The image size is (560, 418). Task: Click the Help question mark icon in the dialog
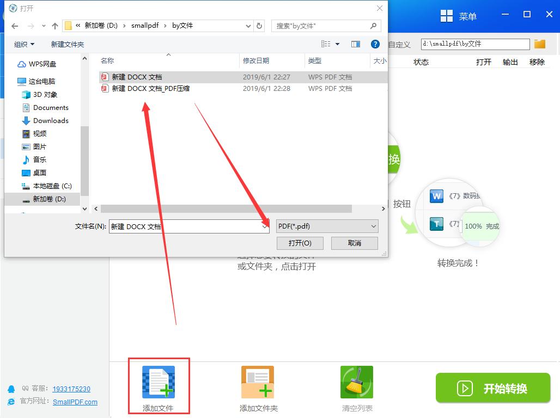[375, 44]
